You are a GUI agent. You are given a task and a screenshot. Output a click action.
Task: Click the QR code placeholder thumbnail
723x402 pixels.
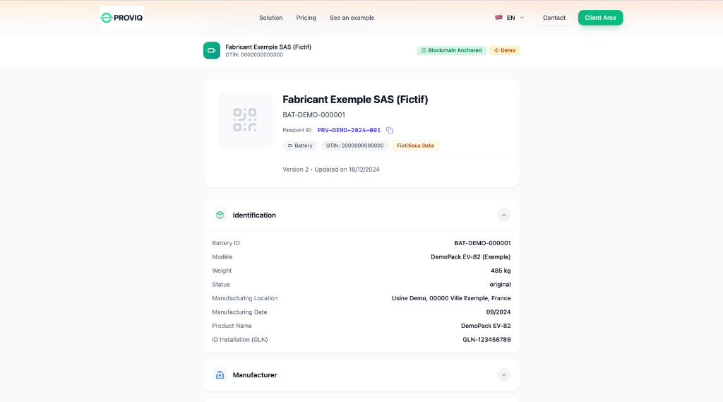pyautogui.click(x=245, y=119)
